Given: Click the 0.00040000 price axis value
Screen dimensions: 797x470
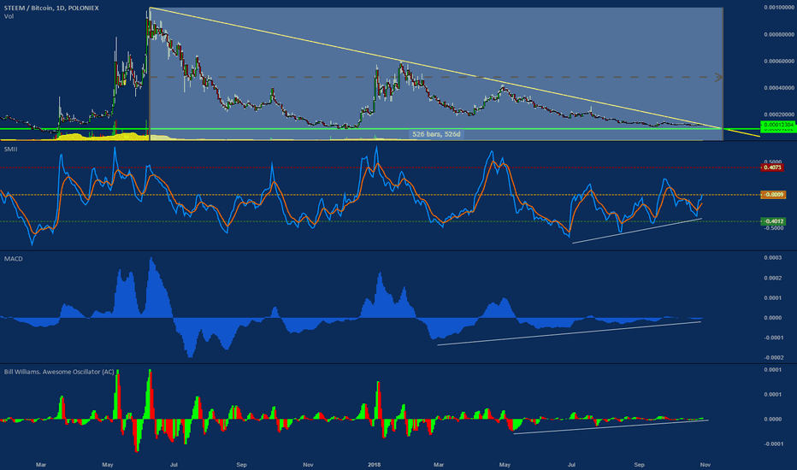Looking at the screenshot, I should [x=779, y=88].
